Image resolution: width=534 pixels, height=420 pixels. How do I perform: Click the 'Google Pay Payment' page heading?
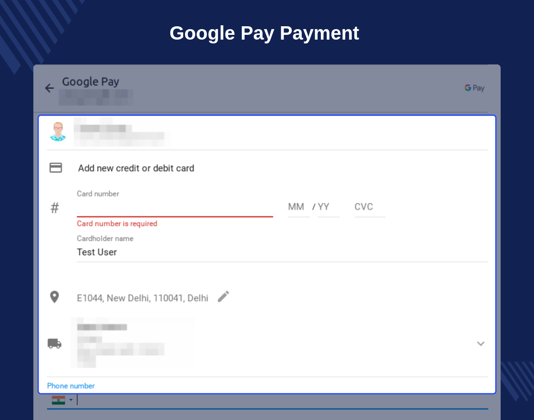click(x=264, y=33)
